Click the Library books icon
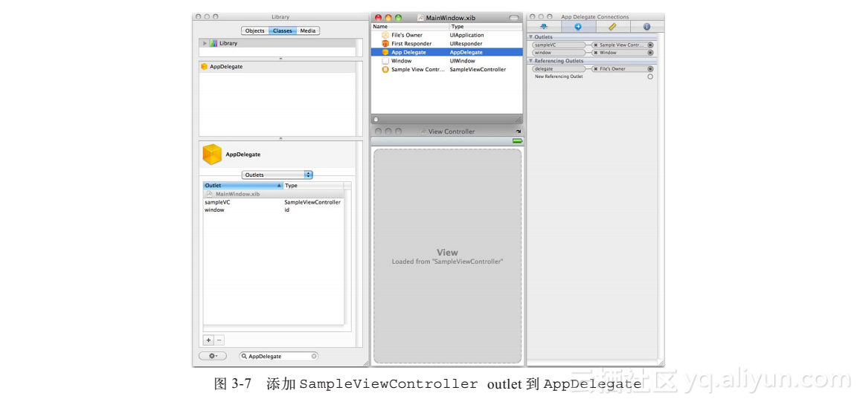860x402 pixels. [213, 43]
